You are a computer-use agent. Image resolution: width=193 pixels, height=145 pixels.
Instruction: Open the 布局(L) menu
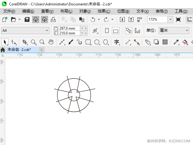click(x=66, y=11)
